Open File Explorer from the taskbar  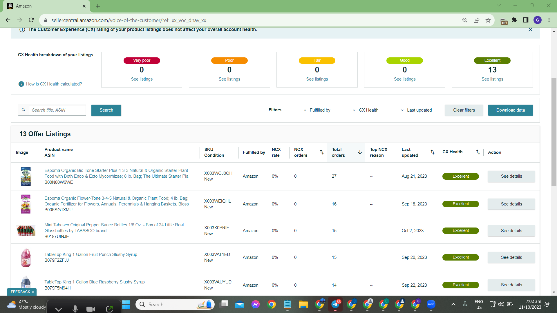(x=303, y=304)
